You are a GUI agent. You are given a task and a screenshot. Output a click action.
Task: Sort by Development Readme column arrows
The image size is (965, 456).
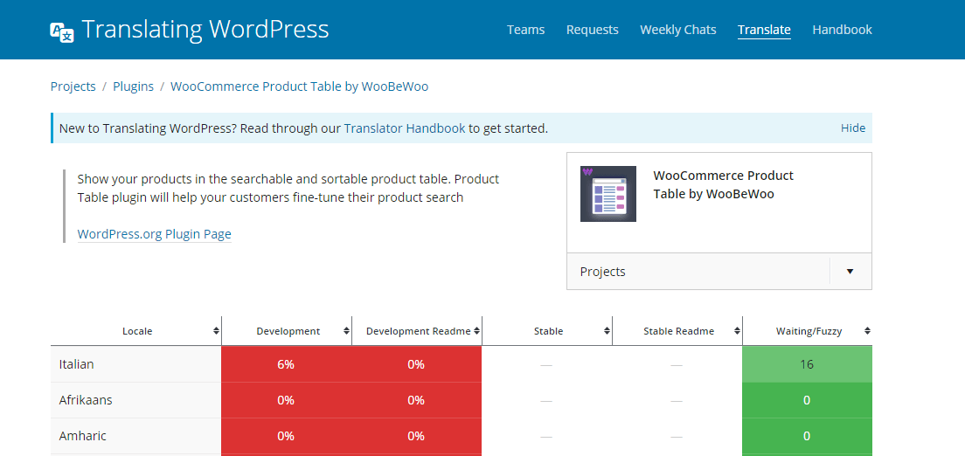click(477, 331)
